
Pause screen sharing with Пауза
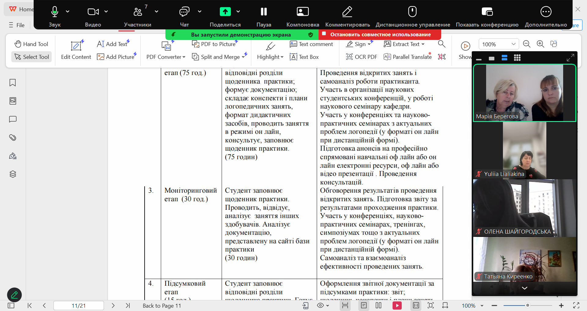[264, 16]
